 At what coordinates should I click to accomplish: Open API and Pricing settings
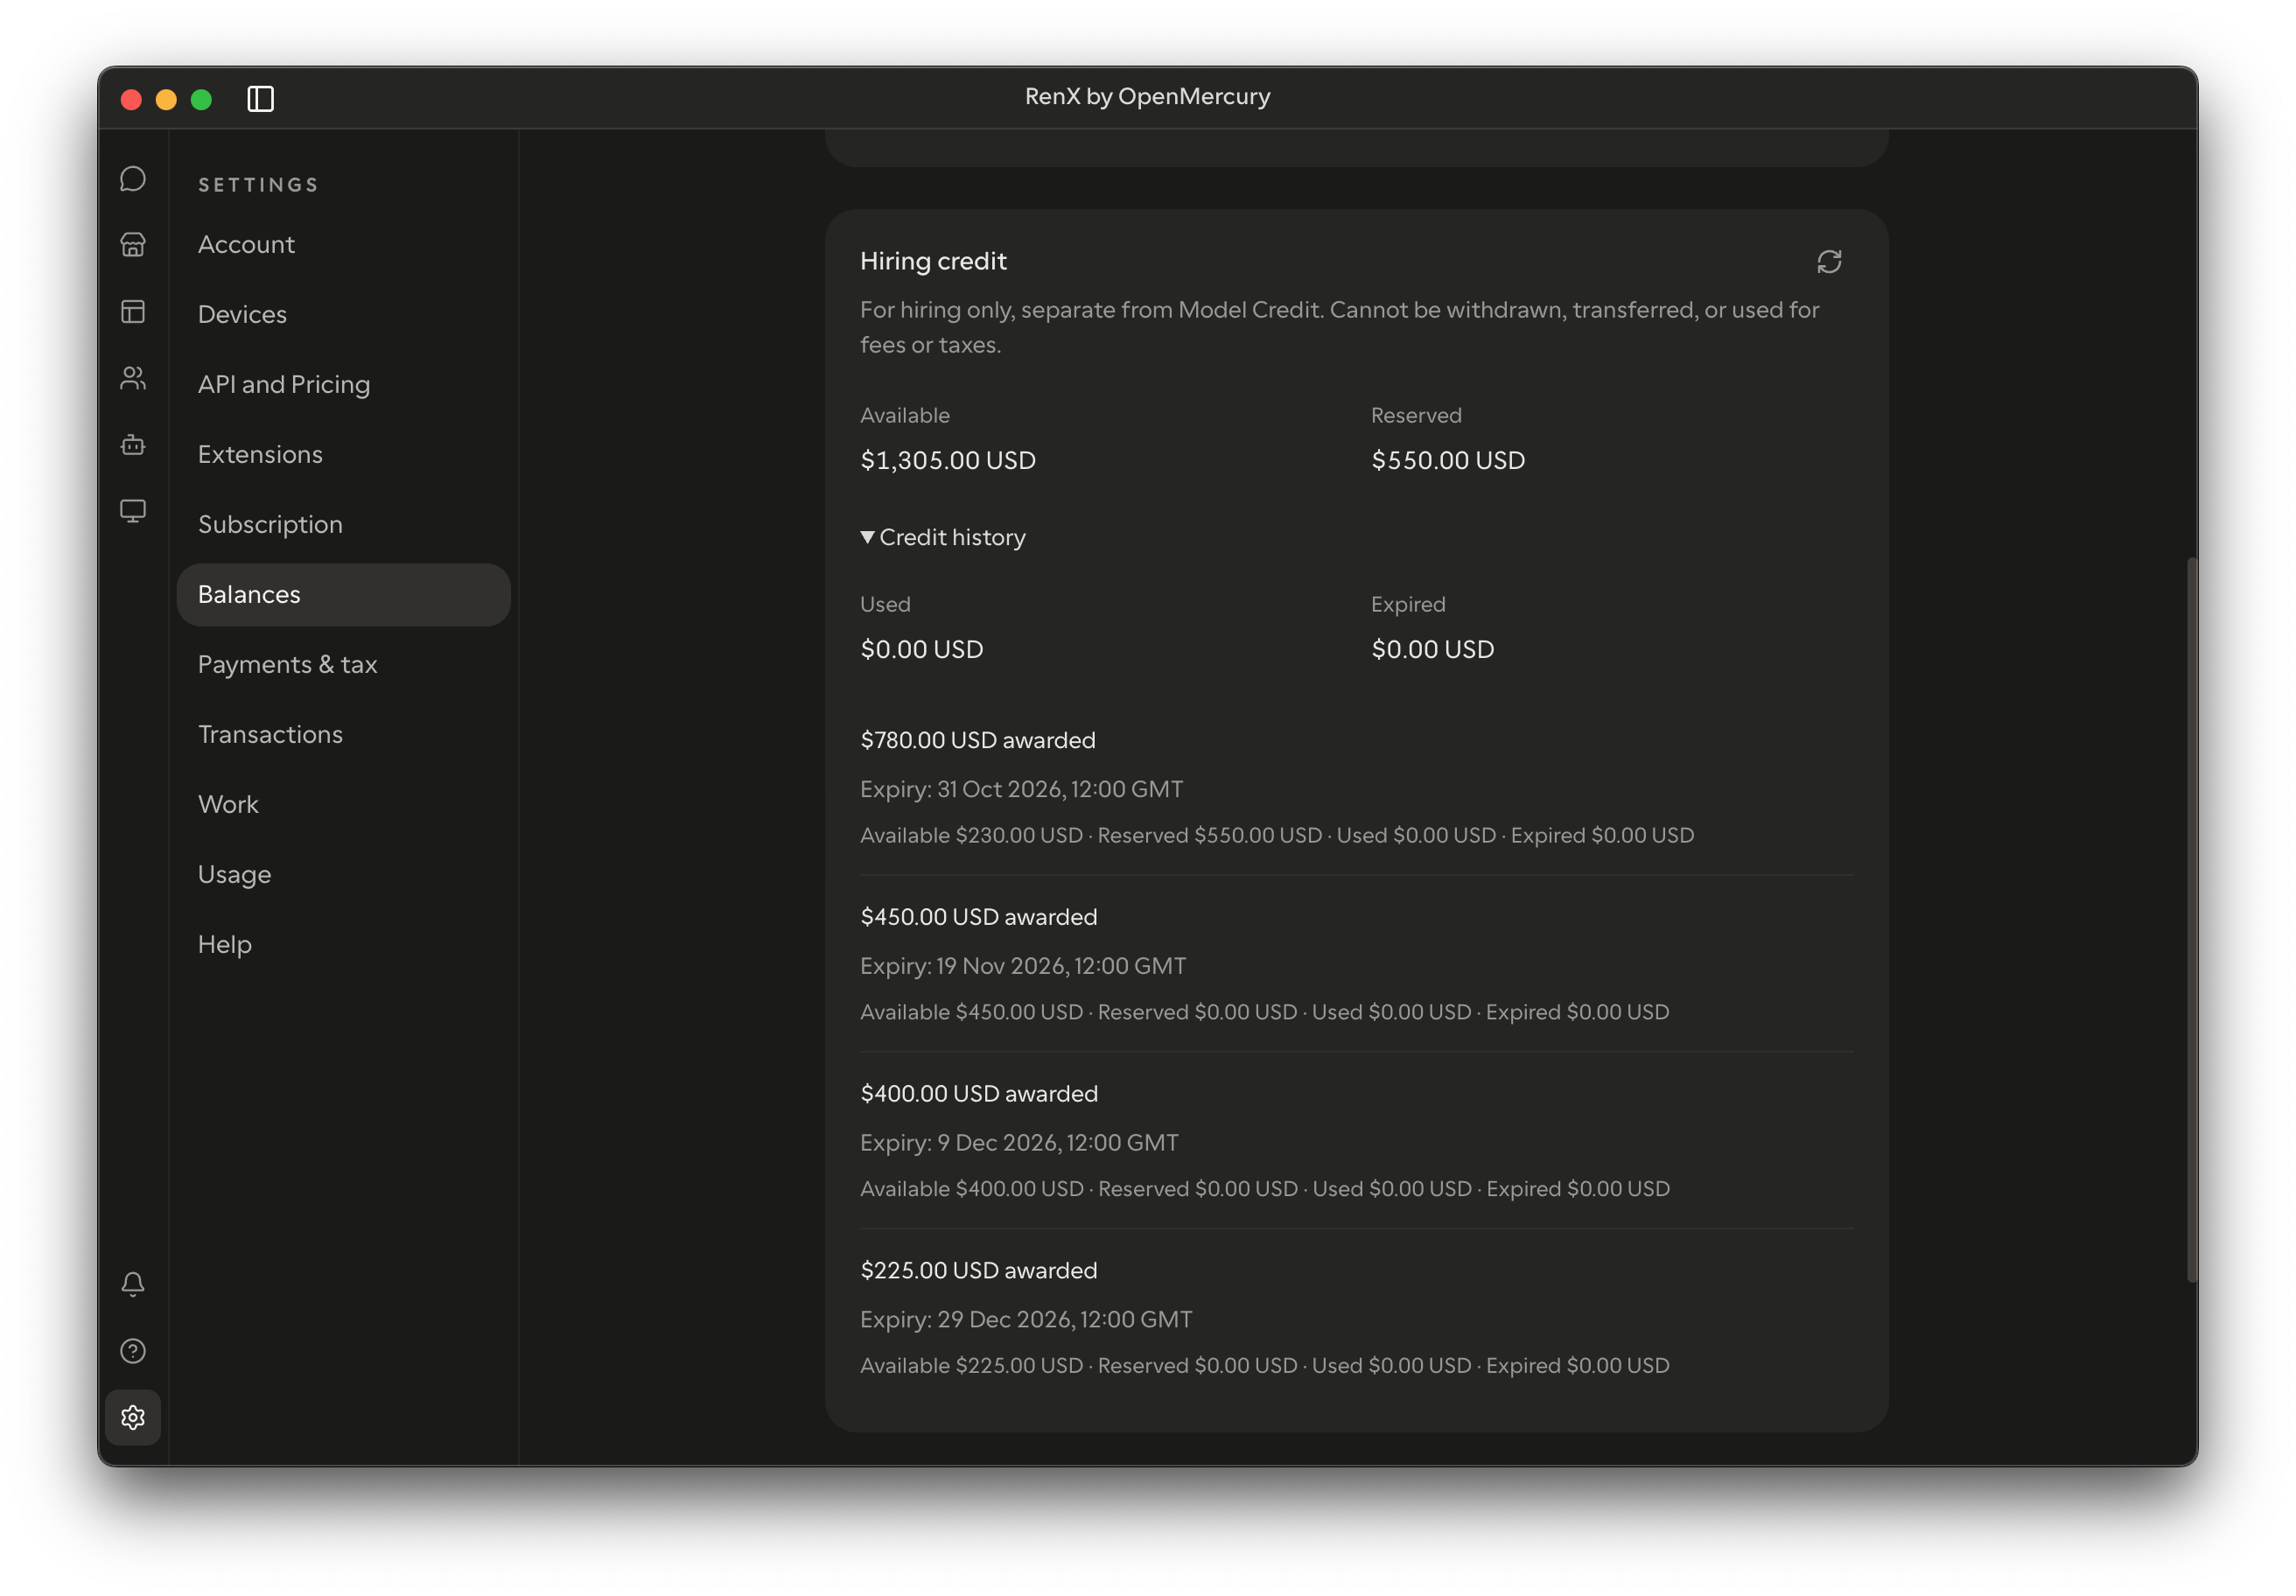tap(343, 384)
